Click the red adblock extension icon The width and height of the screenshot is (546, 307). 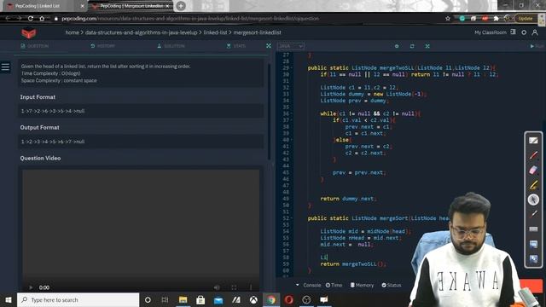(x=485, y=19)
